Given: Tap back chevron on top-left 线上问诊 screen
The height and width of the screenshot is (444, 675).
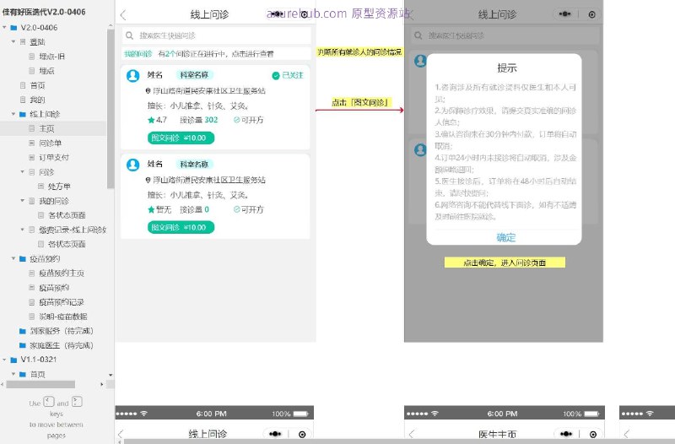Looking at the screenshot, I should click(123, 15).
